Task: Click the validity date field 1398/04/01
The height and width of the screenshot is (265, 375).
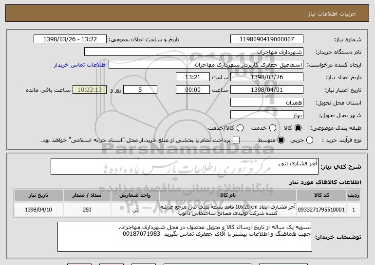Action: pyautogui.click(x=267, y=90)
